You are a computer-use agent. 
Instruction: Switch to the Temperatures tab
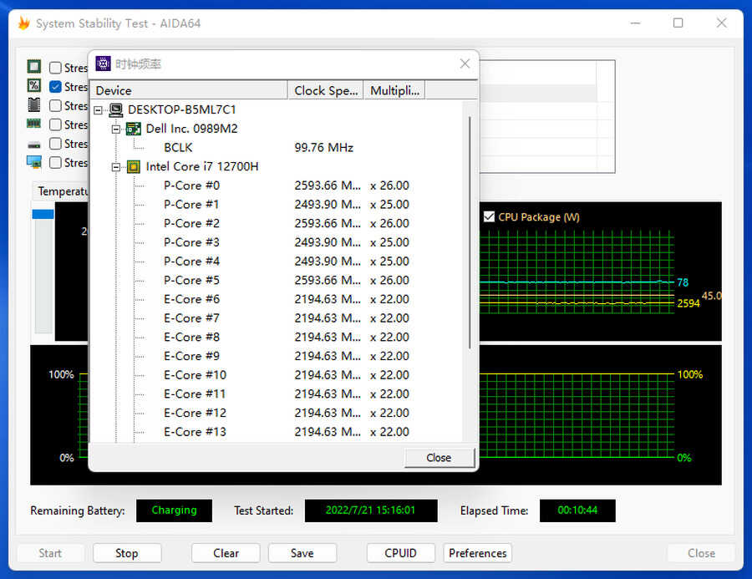coord(62,191)
